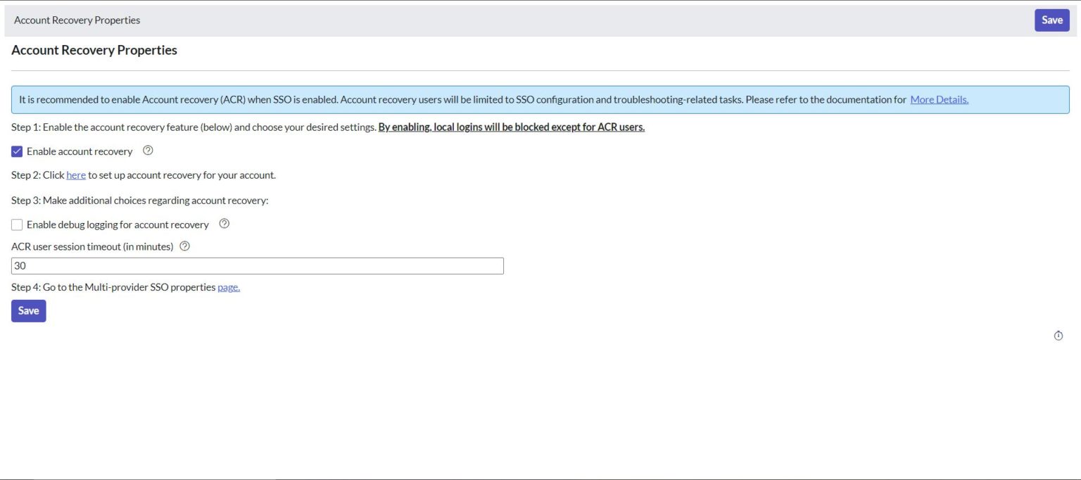Click the timer icon in the bottom-right corner
The width and height of the screenshot is (1081, 480).
(x=1058, y=335)
